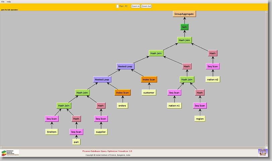Click the Index Scan node above customer
272x161 pixels.
click(x=149, y=79)
